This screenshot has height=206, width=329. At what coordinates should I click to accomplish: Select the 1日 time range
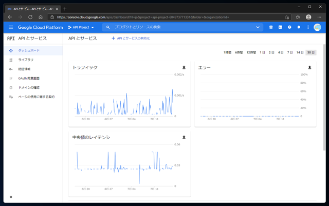[x=262, y=52]
